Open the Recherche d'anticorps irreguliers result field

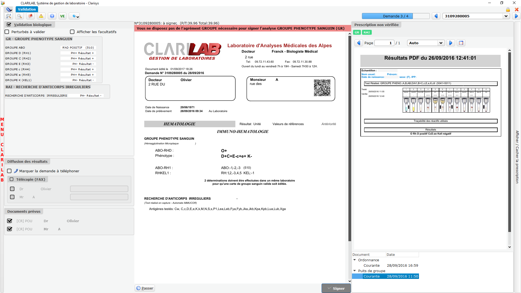pyautogui.click(x=86, y=95)
